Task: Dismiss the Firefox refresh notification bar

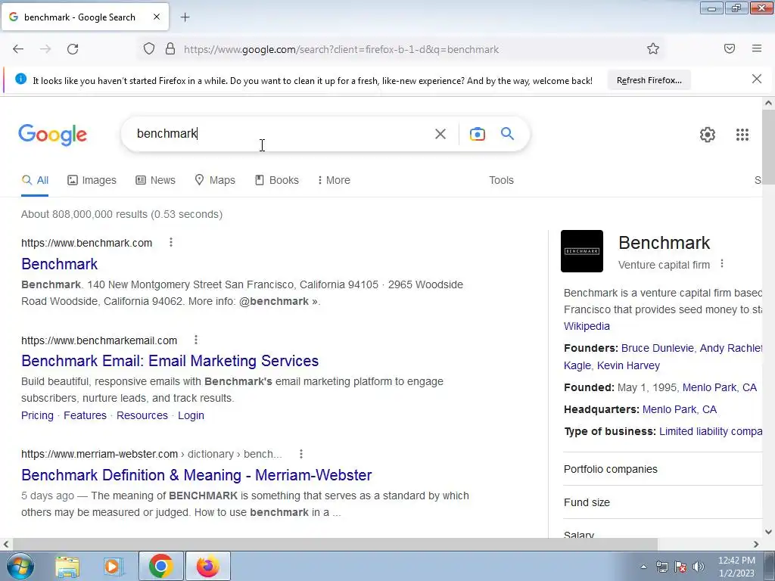Action: coord(757,79)
